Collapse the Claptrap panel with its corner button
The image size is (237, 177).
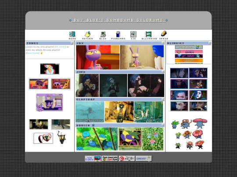pos(163,99)
